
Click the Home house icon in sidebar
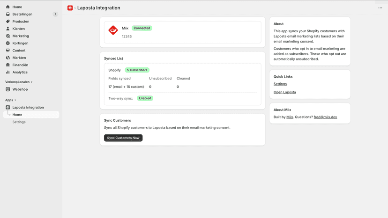coord(7,7)
